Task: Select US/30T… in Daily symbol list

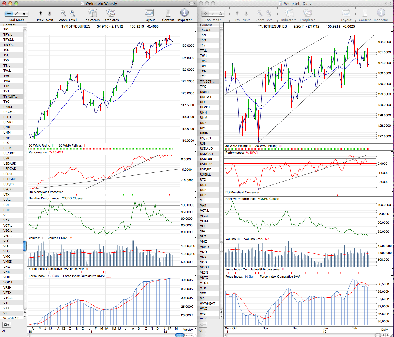Action: (x=208, y=138)
